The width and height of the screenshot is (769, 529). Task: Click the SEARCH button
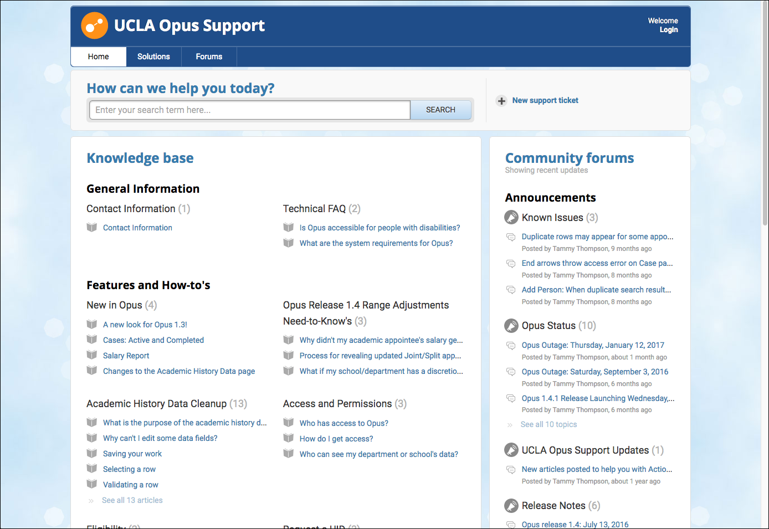(x=440, y=110)
